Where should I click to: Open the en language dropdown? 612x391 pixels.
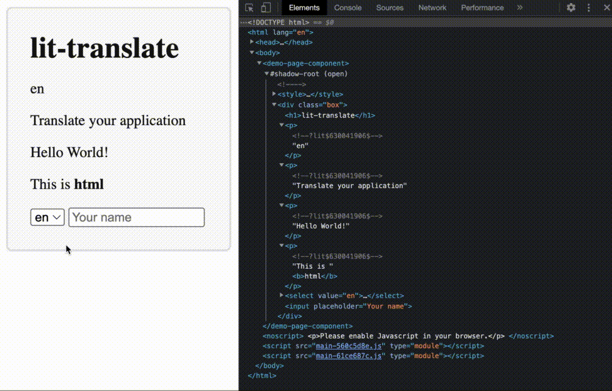(47, 217)
